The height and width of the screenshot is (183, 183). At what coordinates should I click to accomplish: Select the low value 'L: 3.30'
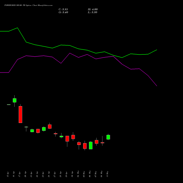point(93,12)
